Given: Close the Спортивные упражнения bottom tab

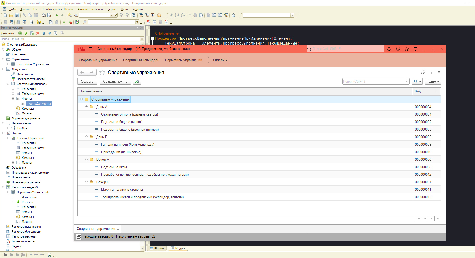Looking at the screenshot, I should (118, 229).
